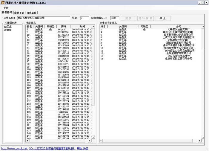Click the 页数 input box
209x151 pixels.
(x=84, y=18)
